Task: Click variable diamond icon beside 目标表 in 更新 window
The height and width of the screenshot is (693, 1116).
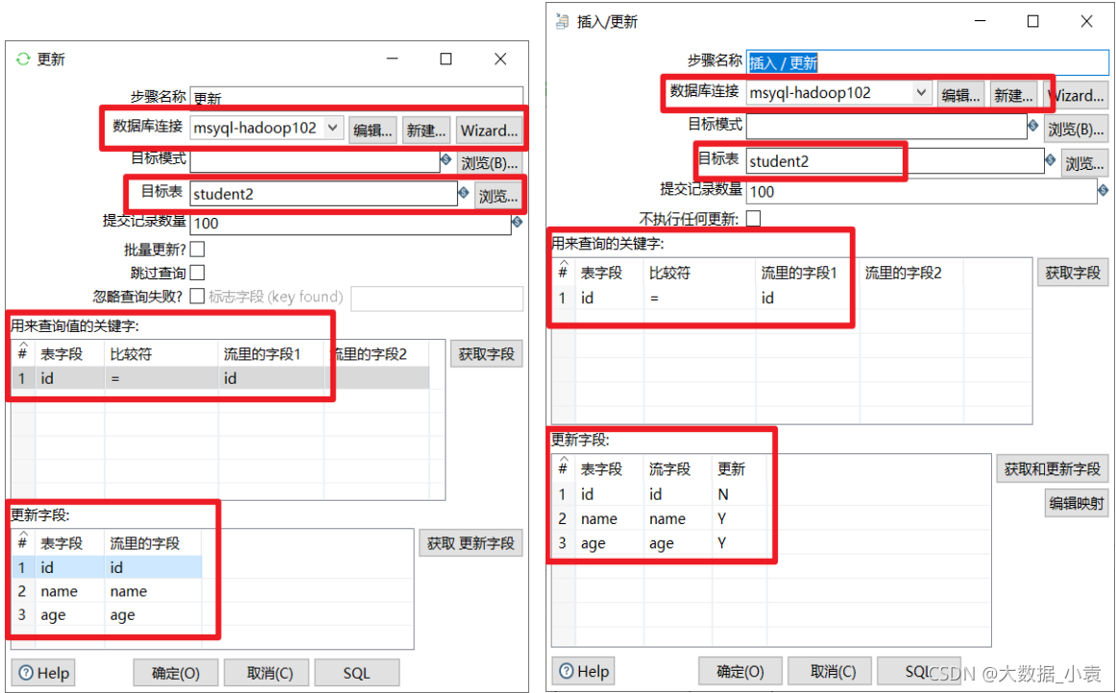Action: click(463, 192)
